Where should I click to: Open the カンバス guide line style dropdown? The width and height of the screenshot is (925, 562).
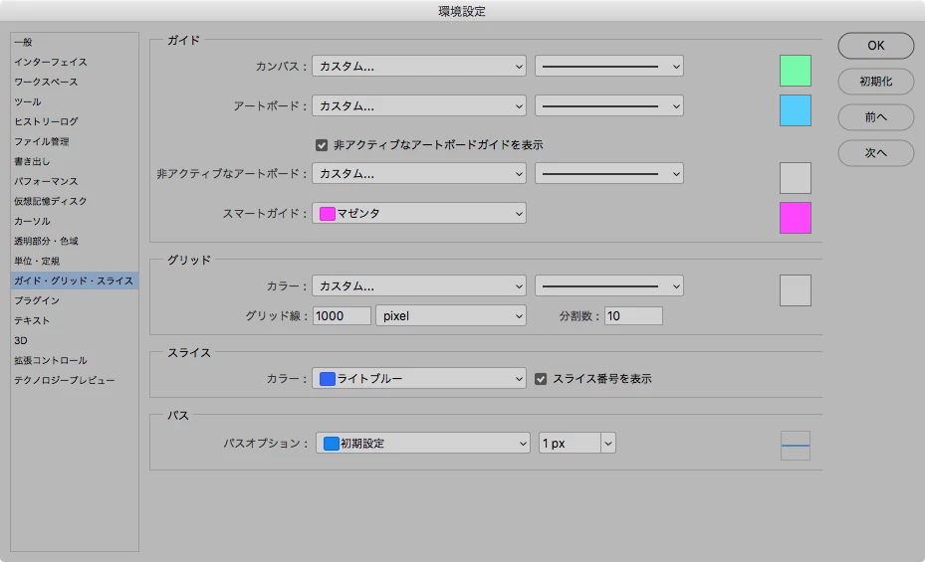click(x=608, y=66)
